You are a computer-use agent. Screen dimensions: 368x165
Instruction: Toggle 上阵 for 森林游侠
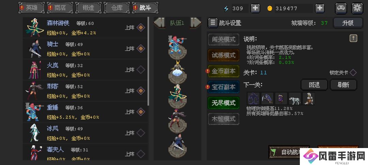pos(141,27)
